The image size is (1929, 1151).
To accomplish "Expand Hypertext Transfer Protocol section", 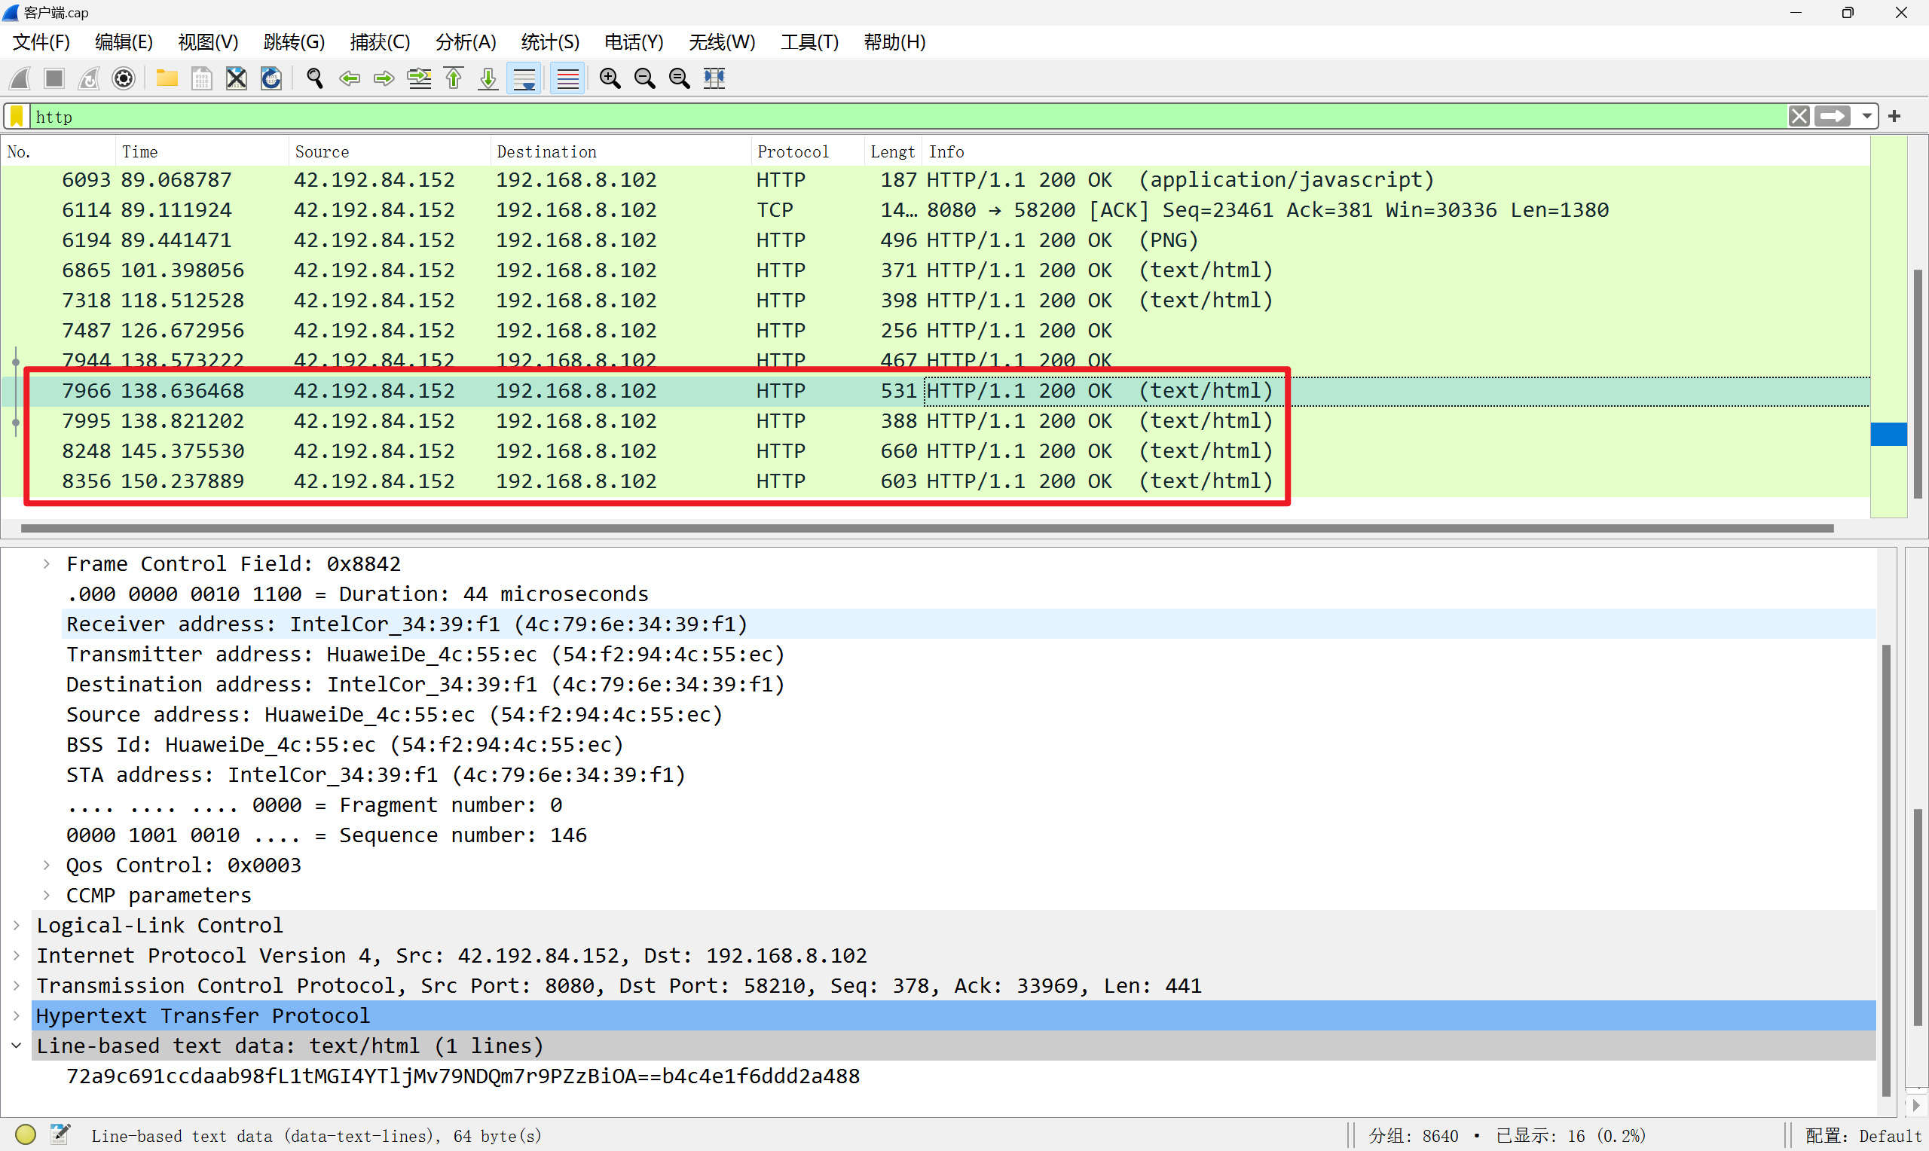I will (x=17, y=1016).
